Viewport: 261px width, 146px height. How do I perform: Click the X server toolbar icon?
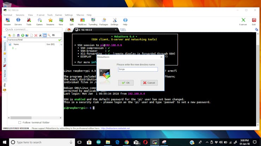pos(243,22)
